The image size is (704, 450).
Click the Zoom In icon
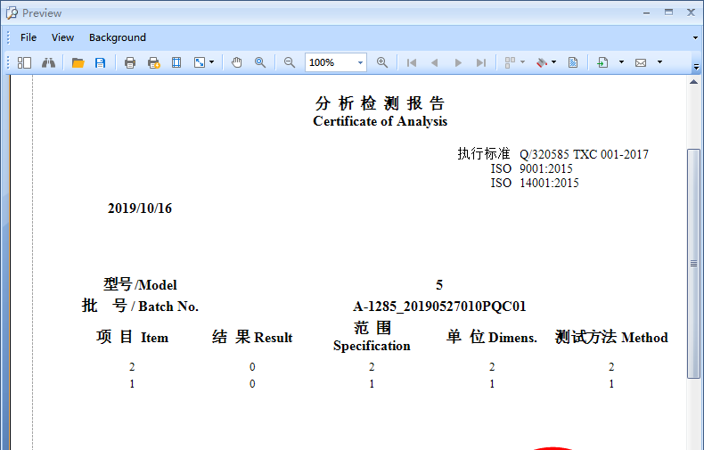pyautogui.click(x=382, y=62)
